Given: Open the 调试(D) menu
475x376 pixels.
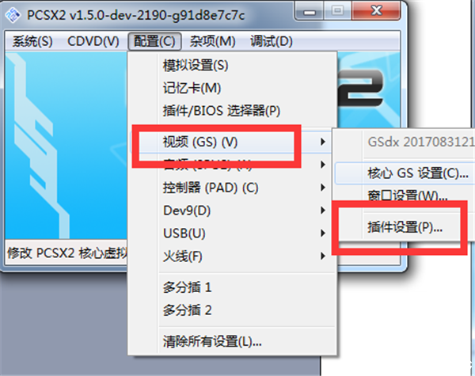Looking at the screenshot, I should click(x=271, y=41).
